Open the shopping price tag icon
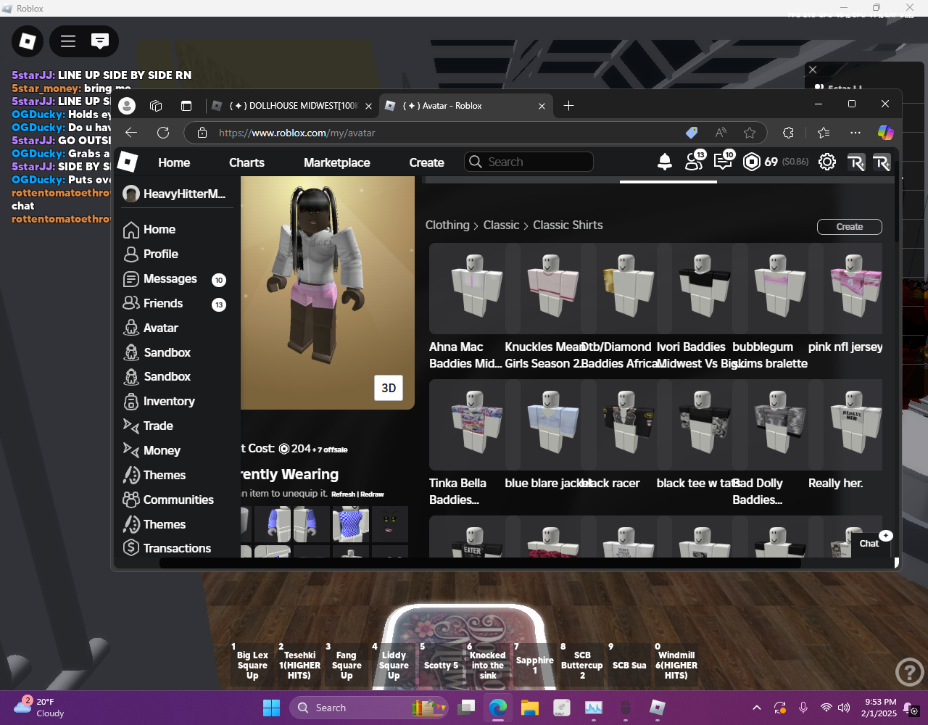Screen dimensions: 928x725 [692, 133]
